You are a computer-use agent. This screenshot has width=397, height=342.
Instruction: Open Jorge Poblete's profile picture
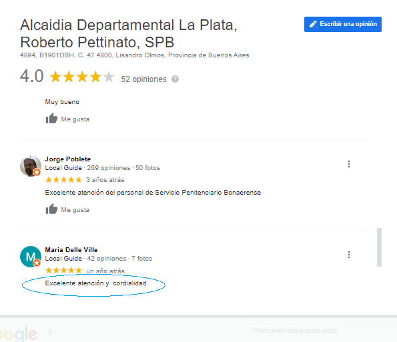[x=31, y=166]
